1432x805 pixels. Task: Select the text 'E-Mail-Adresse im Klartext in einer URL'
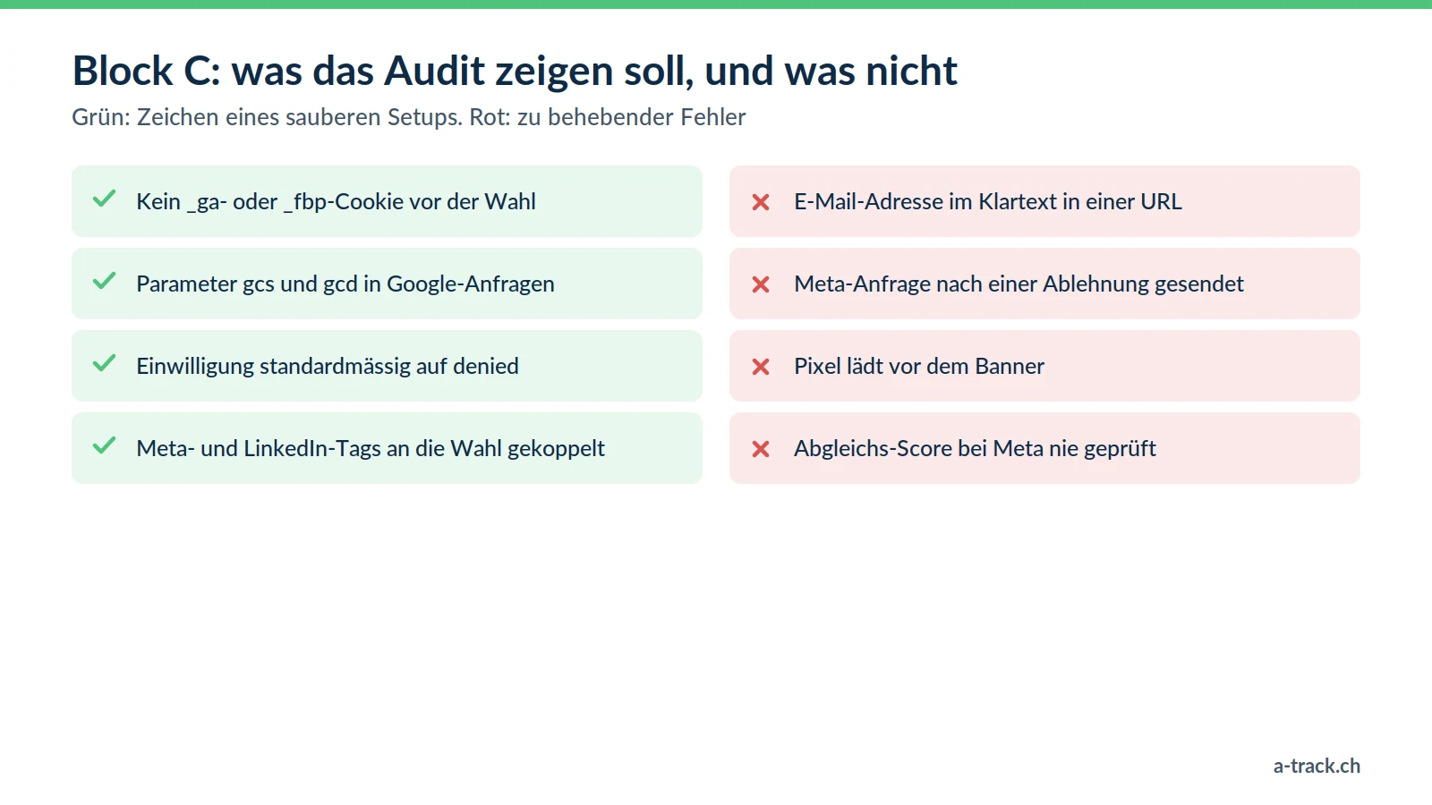click(988, 202)
